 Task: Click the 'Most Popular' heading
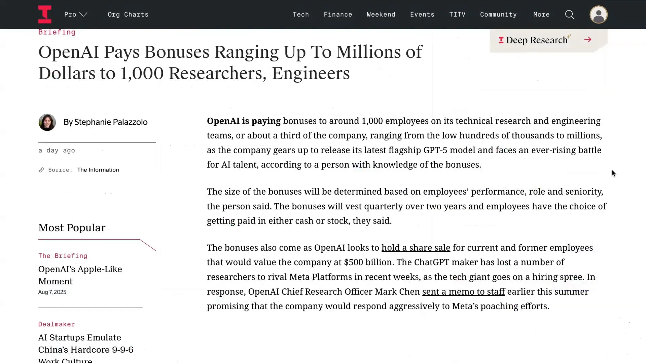pyautogui.click(x=72, y=228)
